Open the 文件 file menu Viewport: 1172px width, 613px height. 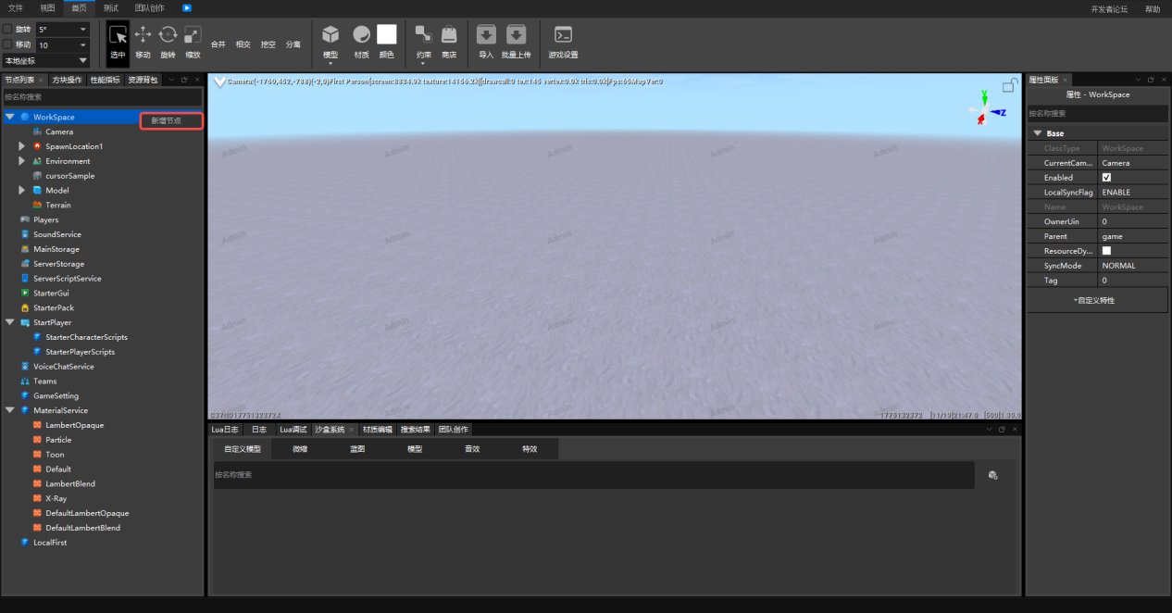pos(16,8)
